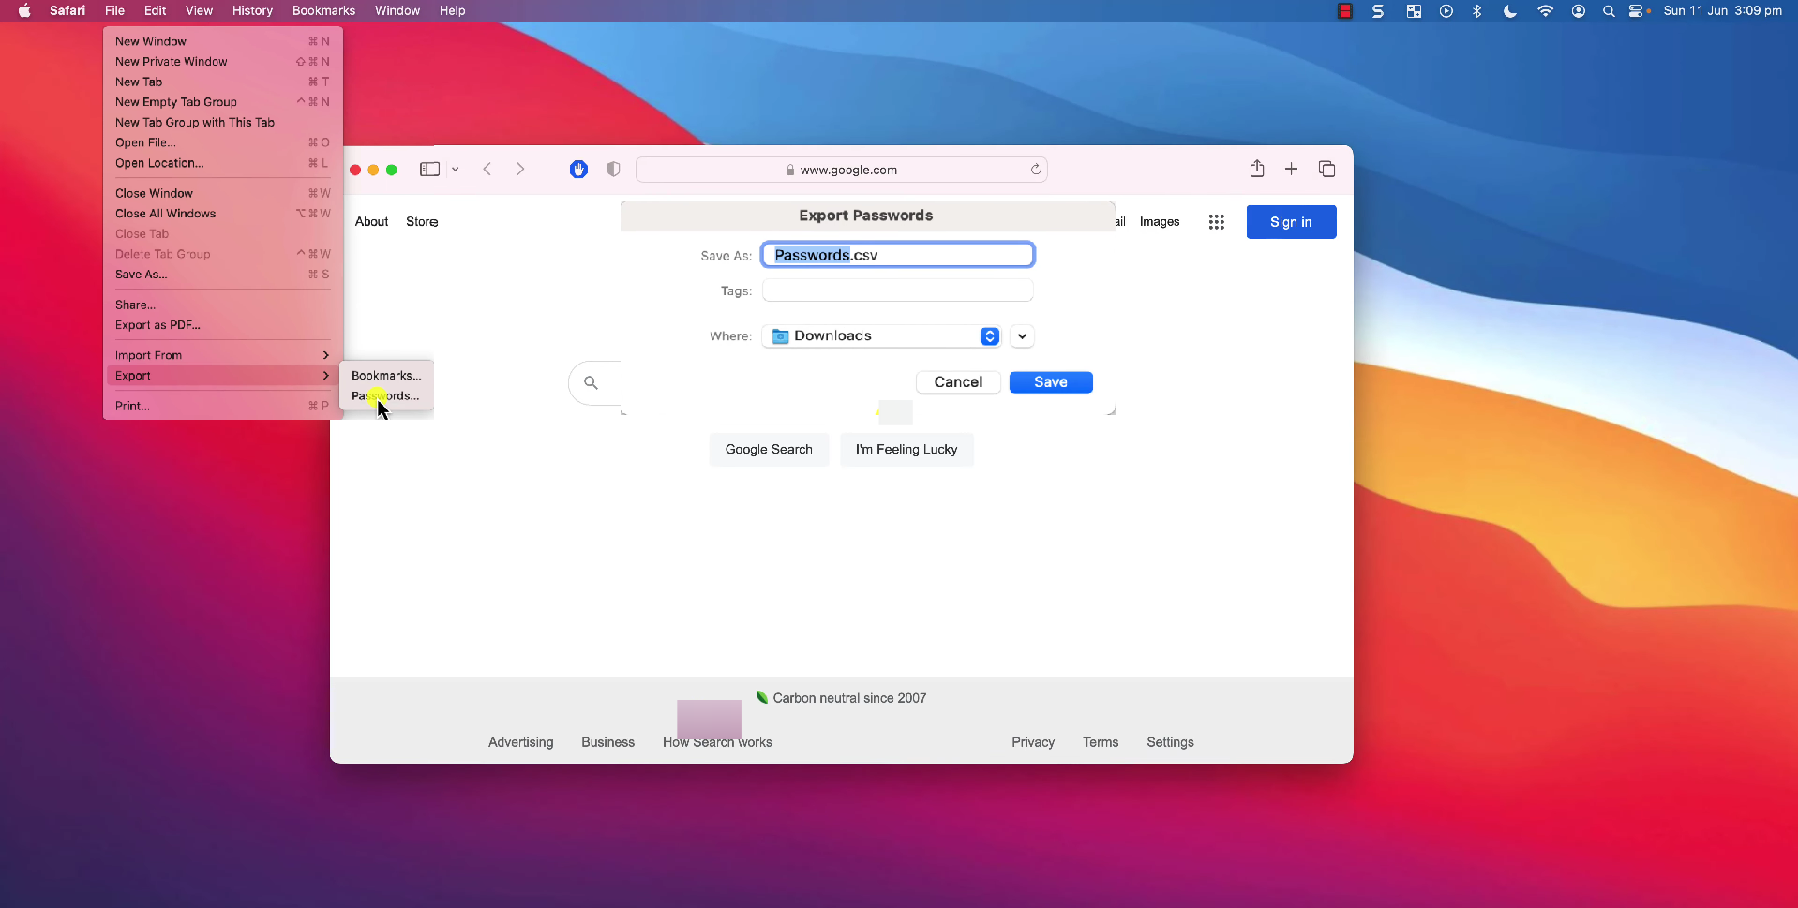
Task: Choose Export in the File menu
Action: [x=222, y=376]
